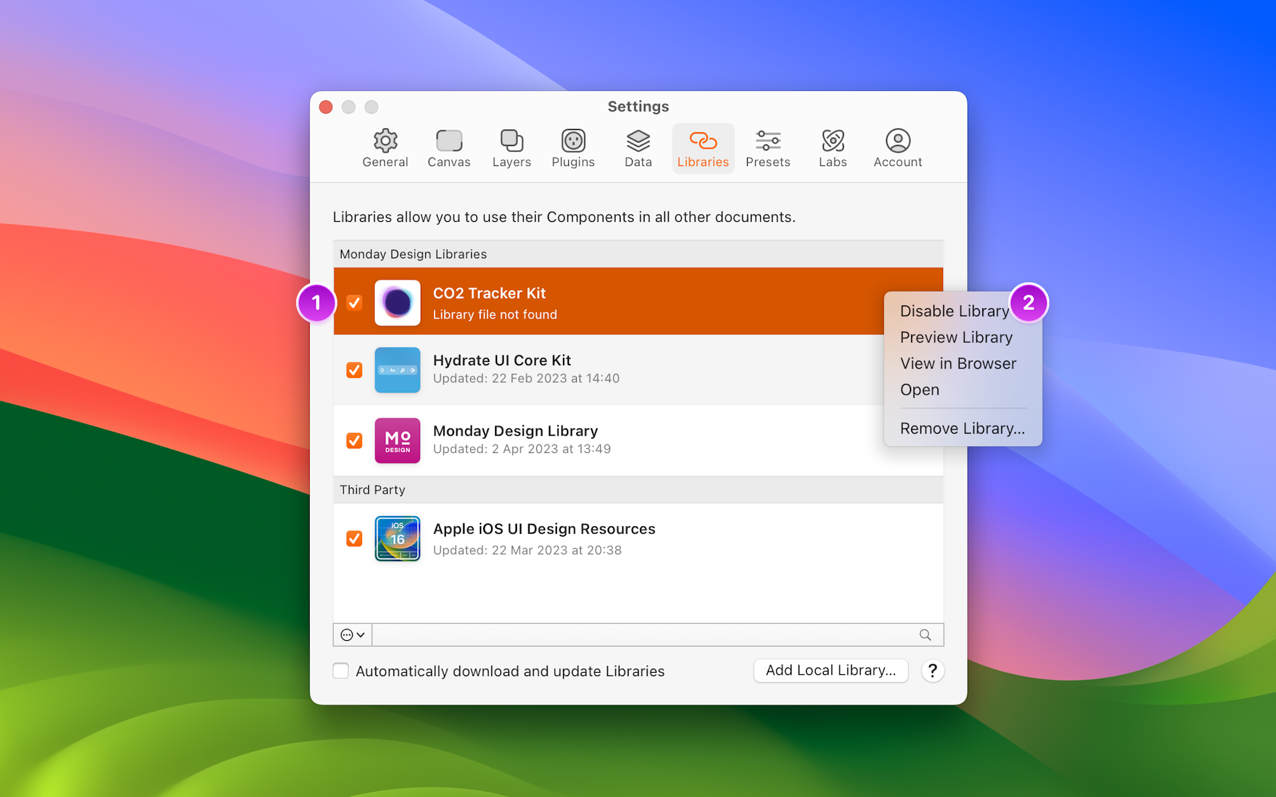Select Disable Library from context menu
Image resolution: width=1276 pixels, height=797 pixels.
pos(954,310)
